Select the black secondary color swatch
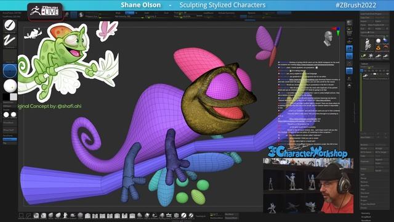This screenshot has width=394, height=222. [6, 97]
